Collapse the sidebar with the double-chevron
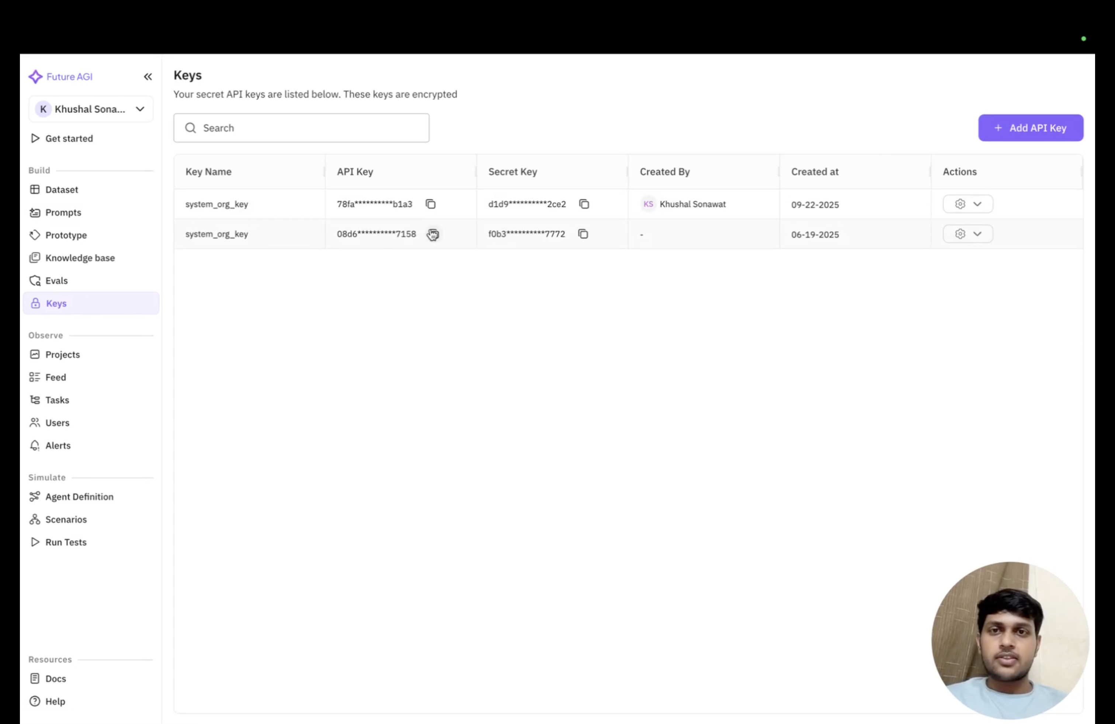The image size is (1115, 724). click(147, 76)
